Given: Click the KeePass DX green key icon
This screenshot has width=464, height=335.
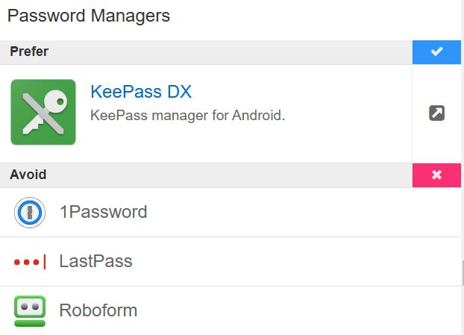Looking at the screenshot, I should pos(43,112).
